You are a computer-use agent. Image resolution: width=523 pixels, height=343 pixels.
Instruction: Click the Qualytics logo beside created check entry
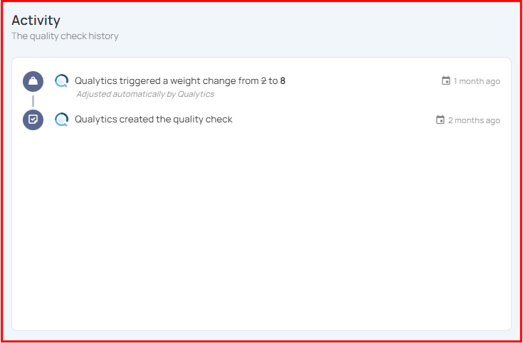[62, 120]
